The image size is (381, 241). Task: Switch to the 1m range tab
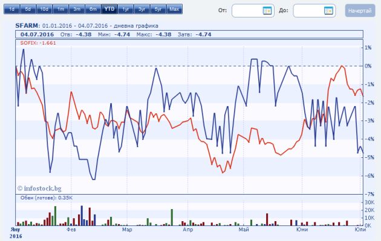point(60,9)
